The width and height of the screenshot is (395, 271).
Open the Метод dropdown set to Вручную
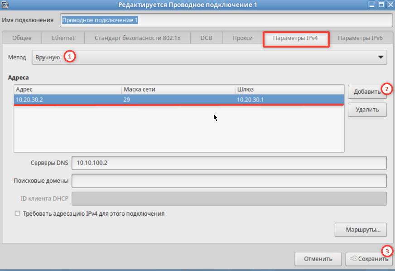click(x=209, y=57)
